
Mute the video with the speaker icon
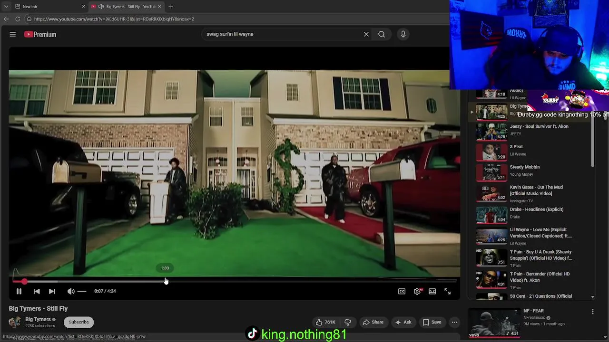tap(71, 291)
